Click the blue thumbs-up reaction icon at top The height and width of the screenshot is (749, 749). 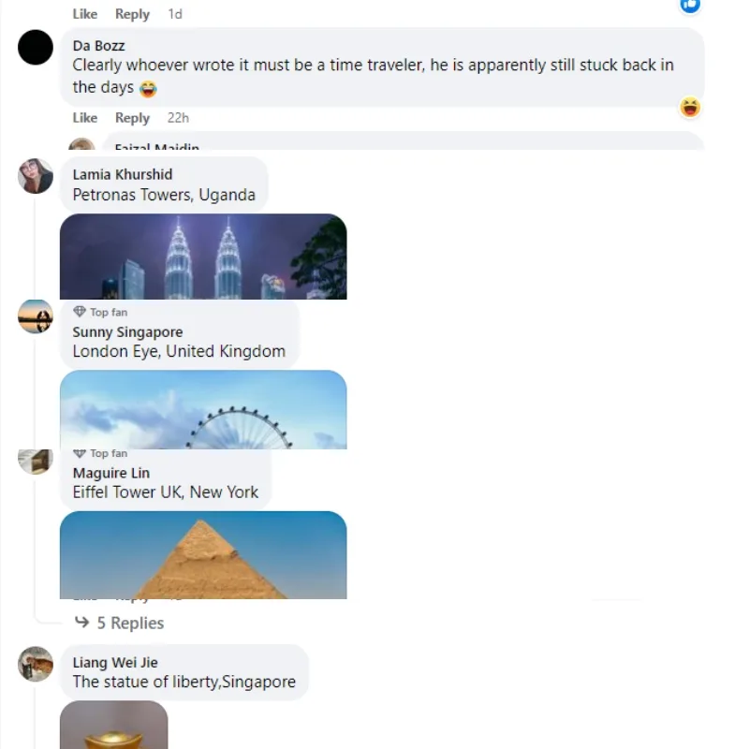[690, 6]
